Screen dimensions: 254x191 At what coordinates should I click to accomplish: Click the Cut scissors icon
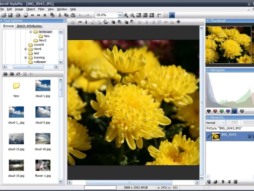60,15
